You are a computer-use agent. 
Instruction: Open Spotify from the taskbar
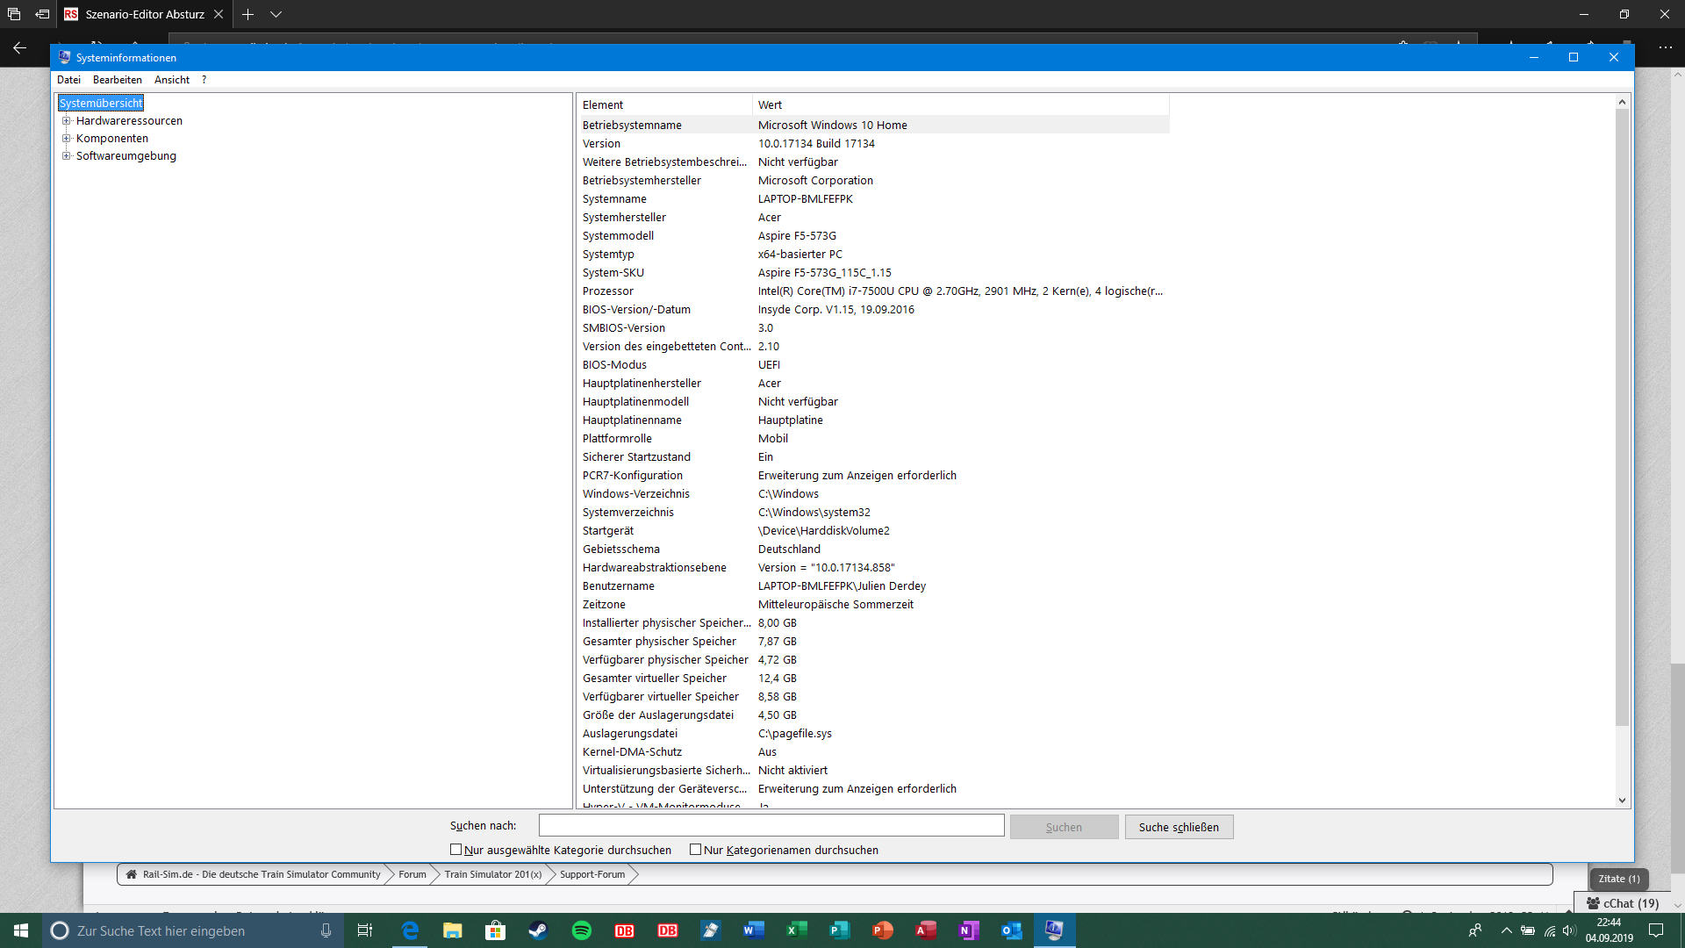pyautogui.click(x=581, y=930)
